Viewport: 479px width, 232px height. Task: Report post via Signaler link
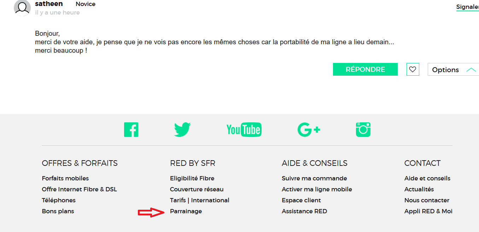467,7
